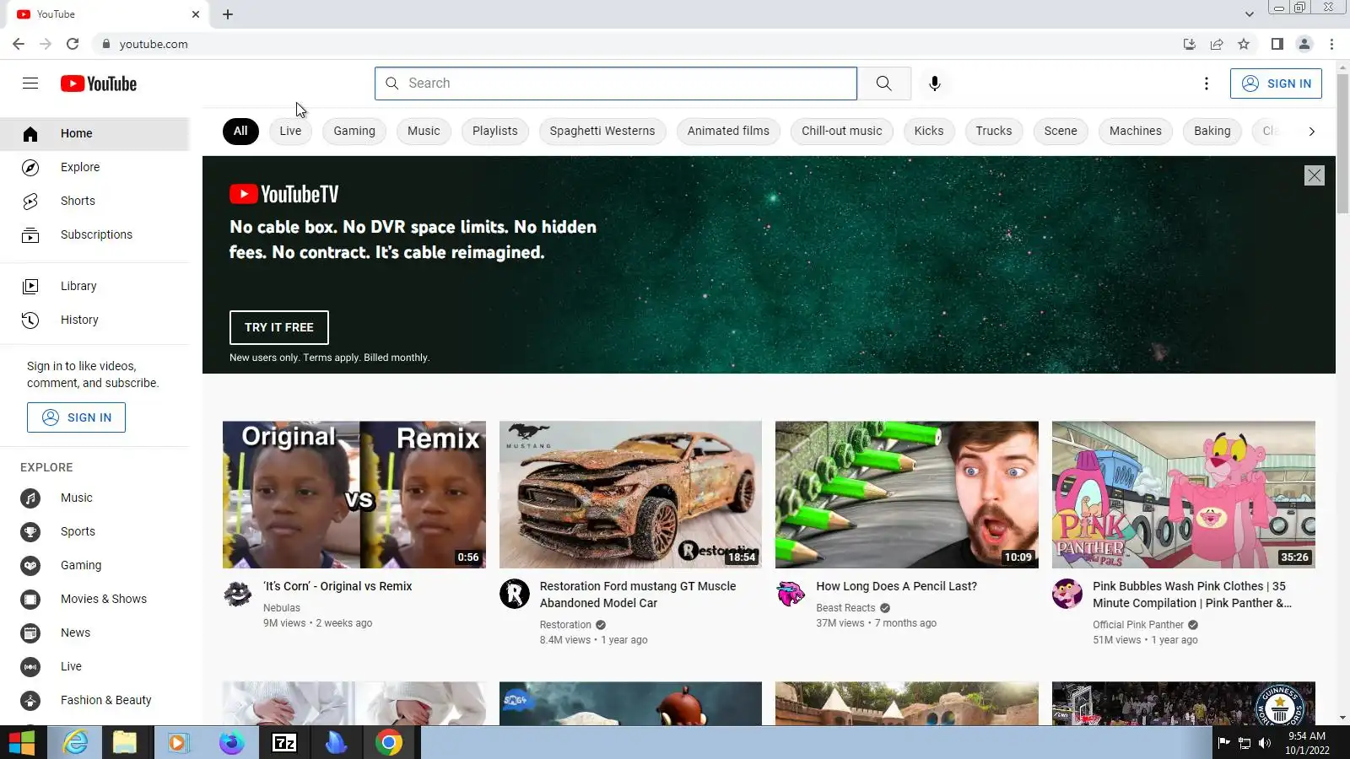This screenshot has width=1350, height=759.
Task: Open Shorts in the sidebar
Action: click(x=94, y=201)
